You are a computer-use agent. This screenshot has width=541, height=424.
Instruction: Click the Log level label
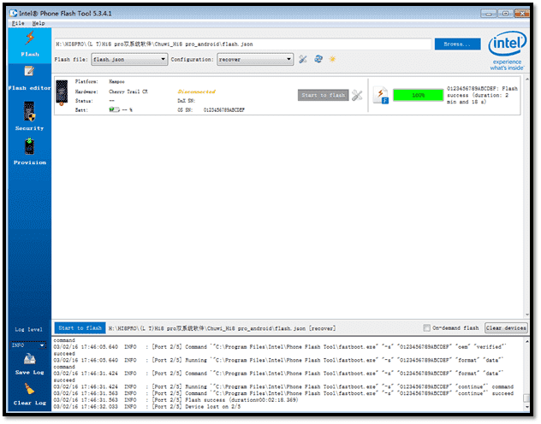click(x=28, y=330)
